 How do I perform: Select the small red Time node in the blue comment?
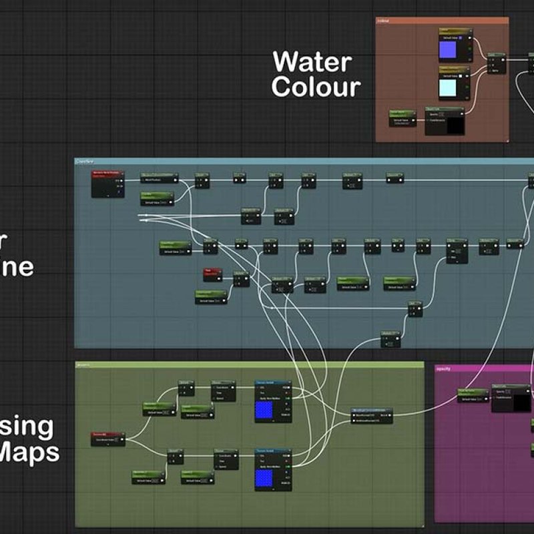coord(212,274)
